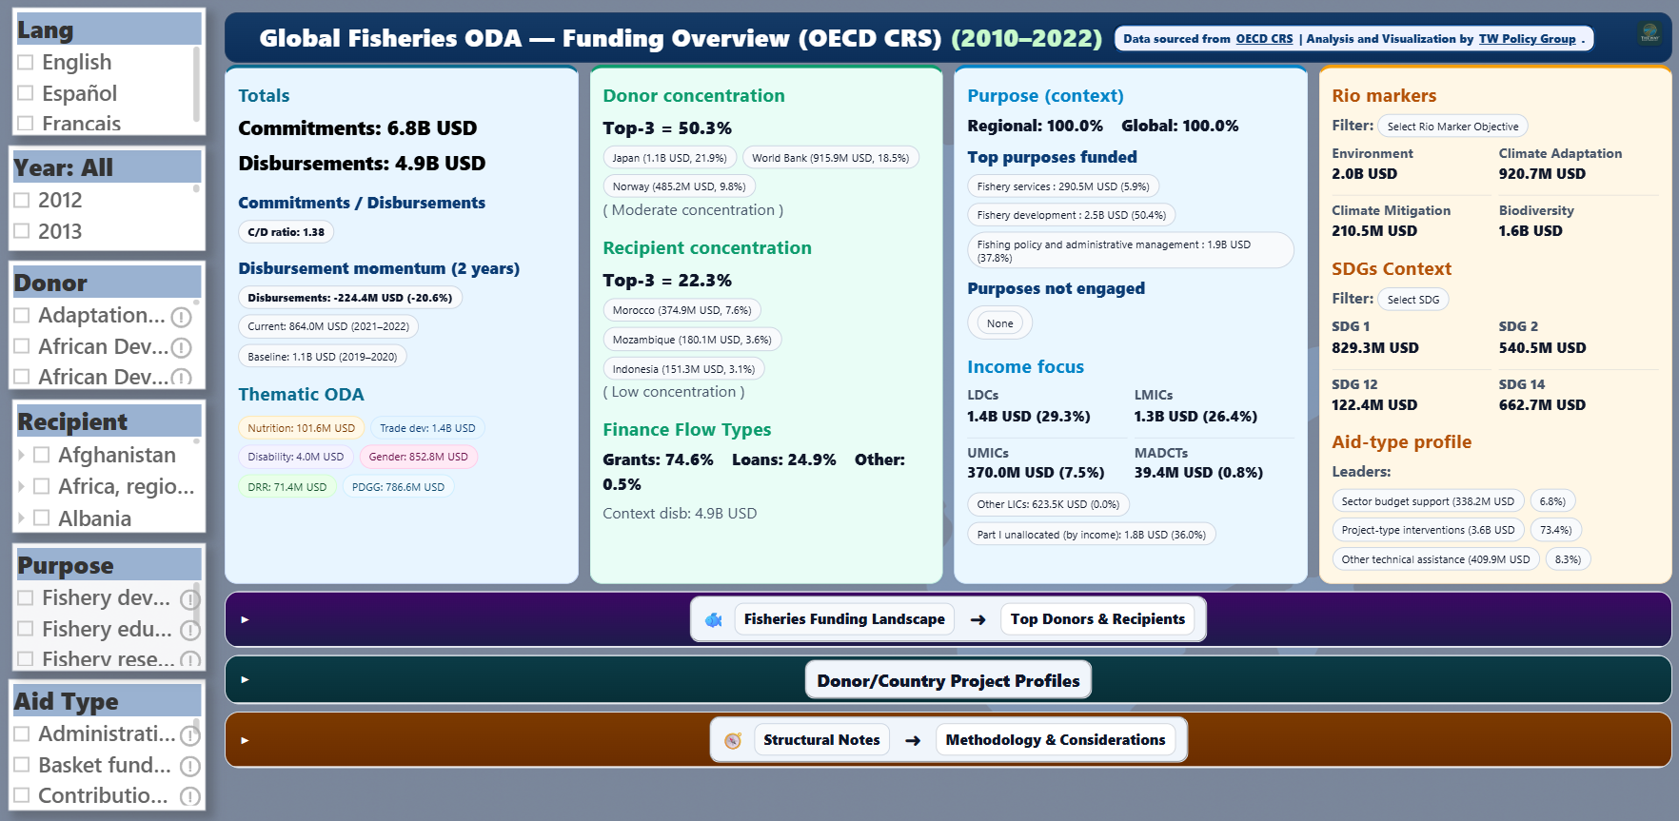Open the Select SDG filter dropdown

coord(1413,300)
